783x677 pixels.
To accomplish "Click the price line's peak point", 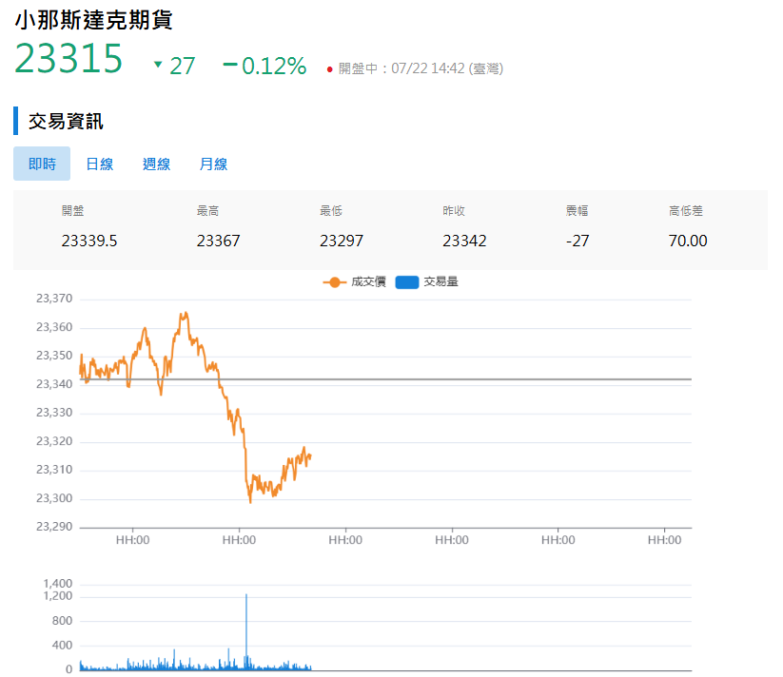I will [x=186, y=313].
